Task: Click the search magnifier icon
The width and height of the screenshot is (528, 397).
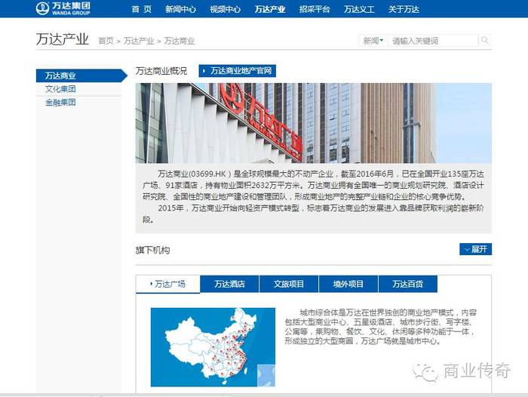Action: pyautogui.click(x=484, y=41)
